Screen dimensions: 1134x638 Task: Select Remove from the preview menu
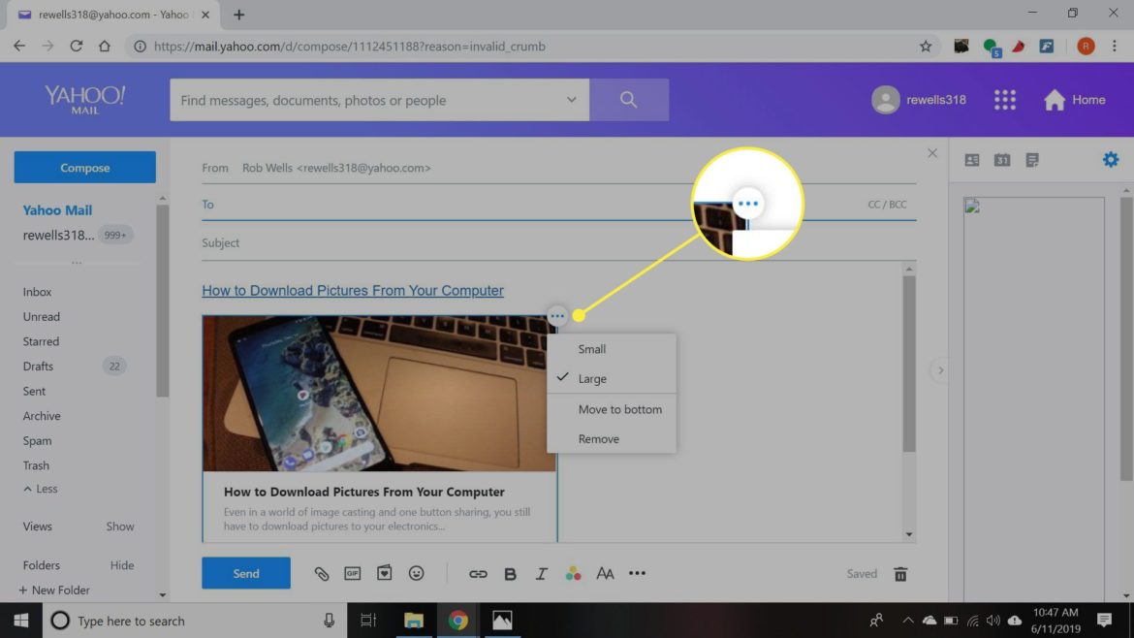[x=599, y=439]
